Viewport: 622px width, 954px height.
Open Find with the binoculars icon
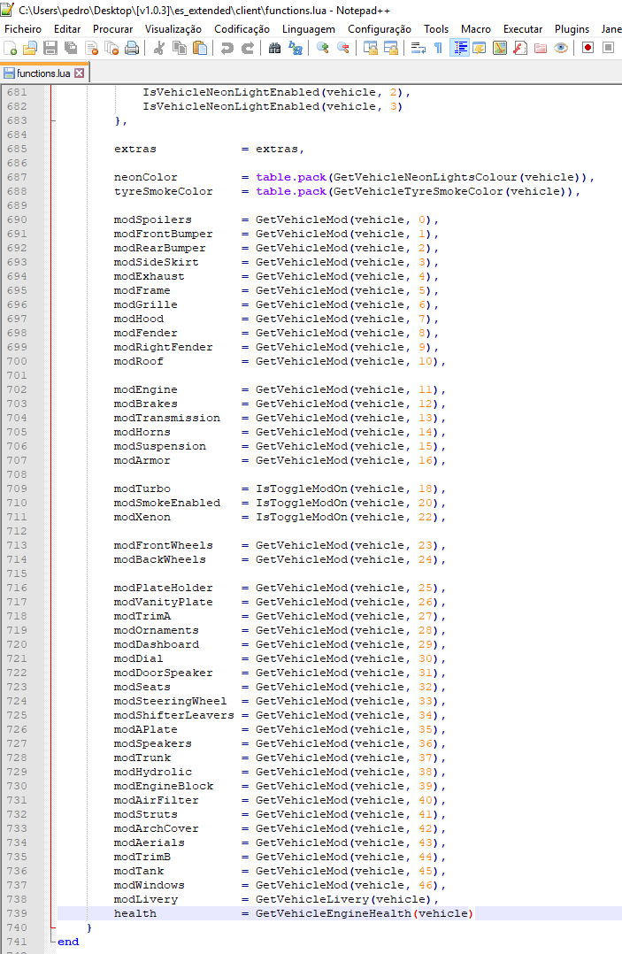coord(275,48)
